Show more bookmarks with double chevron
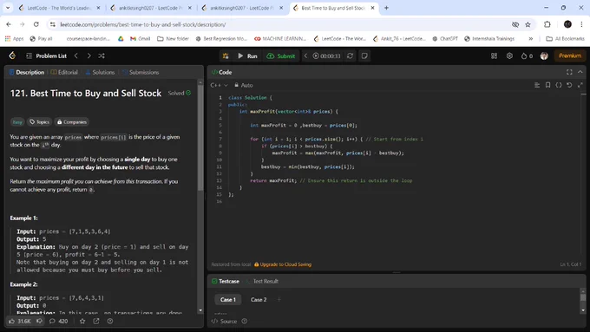The width and height of the screenshot is (590, 332). click(x=530, y=39)
